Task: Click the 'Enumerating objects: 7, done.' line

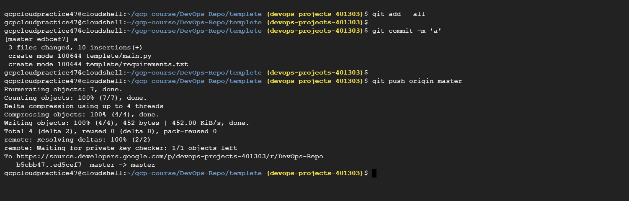Action: (63, 90)
